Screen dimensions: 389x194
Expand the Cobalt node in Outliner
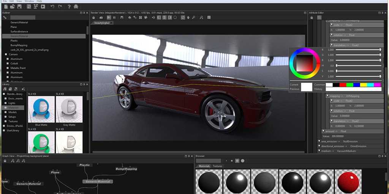8,63
